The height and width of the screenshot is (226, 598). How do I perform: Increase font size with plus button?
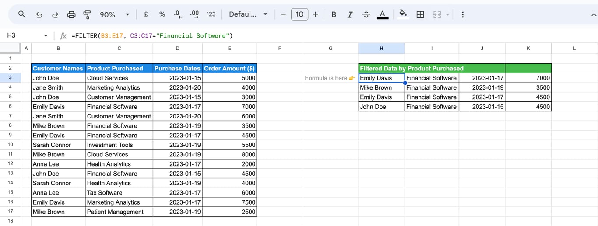point(316,14)
